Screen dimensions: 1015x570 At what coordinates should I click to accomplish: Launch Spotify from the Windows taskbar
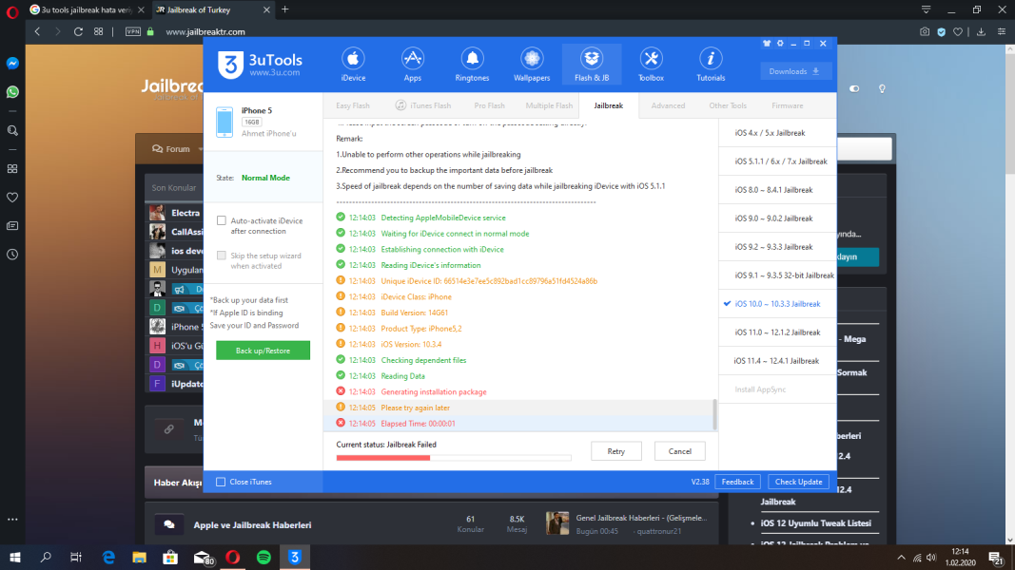pyautogui.click(x=264, y=557)
